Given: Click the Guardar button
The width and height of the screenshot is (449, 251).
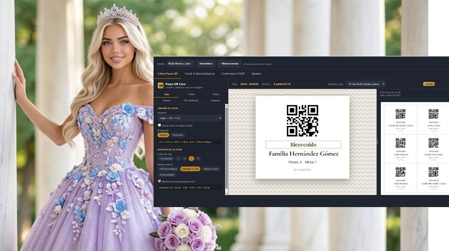Looking at the screenshot, I should [429, 84].
